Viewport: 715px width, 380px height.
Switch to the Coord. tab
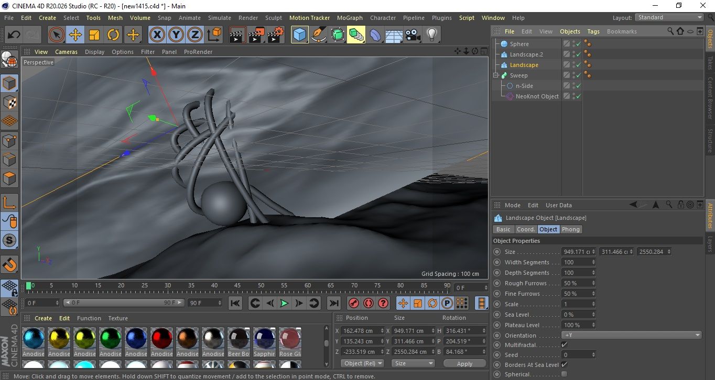tap(526, 229)
